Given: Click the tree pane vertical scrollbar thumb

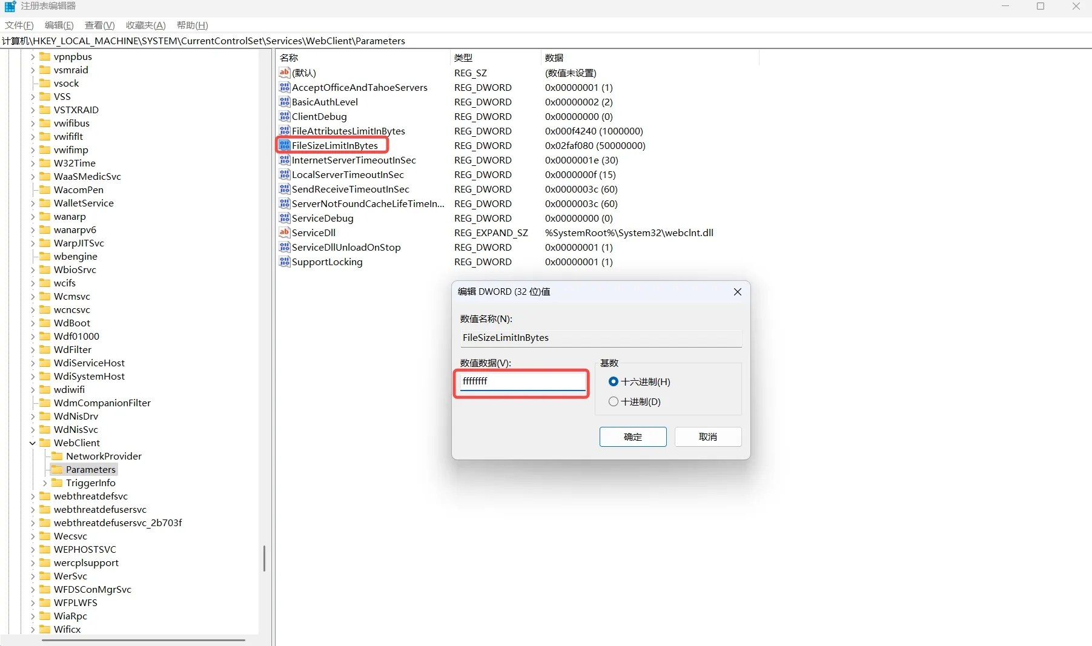Looking at the screenshot, I should click(x=264, y=558).
